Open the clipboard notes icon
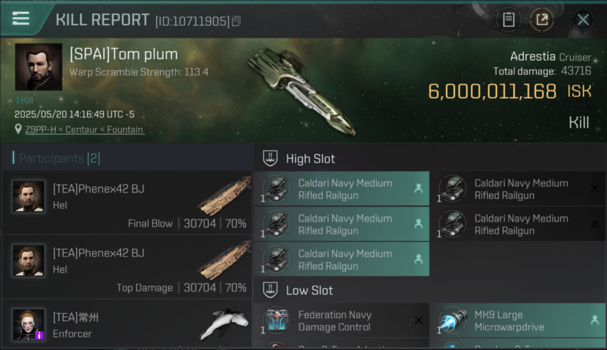The image size is (607, 350). pos(508,20)
